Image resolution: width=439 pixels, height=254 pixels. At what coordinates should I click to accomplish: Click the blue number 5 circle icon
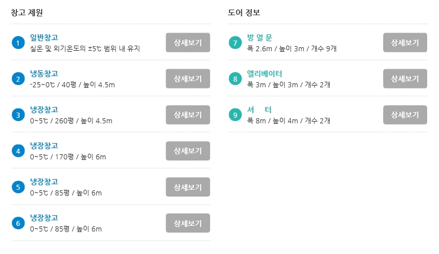coord(18,187)
